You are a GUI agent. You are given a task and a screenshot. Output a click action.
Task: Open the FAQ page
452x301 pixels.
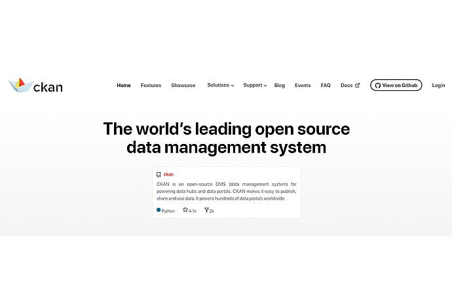326,85
